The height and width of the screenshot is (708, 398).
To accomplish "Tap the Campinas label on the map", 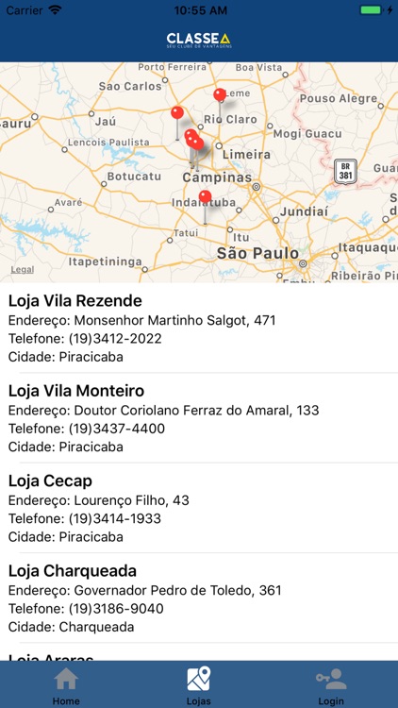I will coord(217,177).
